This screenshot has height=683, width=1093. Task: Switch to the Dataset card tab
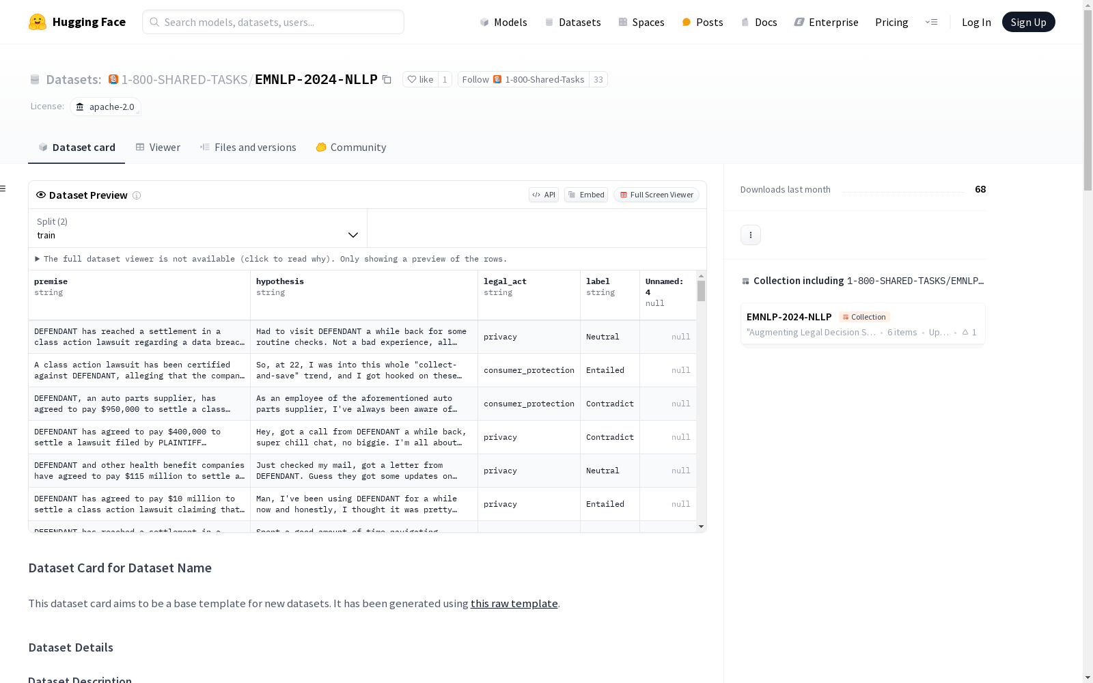coord(77,148)
